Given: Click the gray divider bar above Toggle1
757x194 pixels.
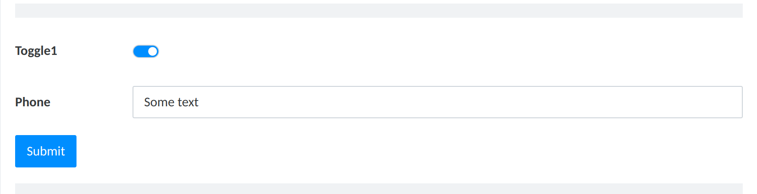Looking at the screenshot, I should [x=378, y=11].
